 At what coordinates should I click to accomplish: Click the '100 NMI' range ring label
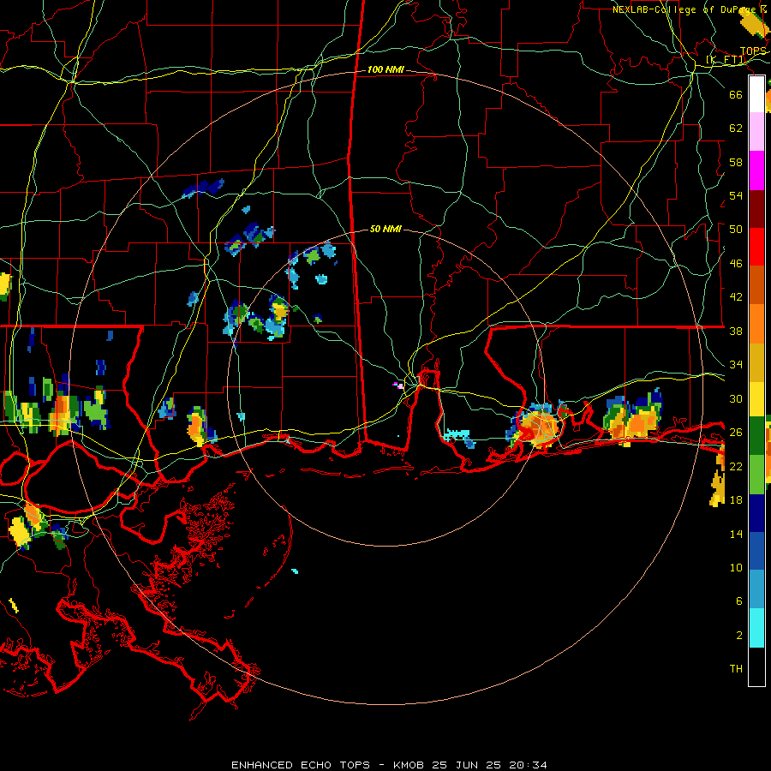(x=385, y=70)
